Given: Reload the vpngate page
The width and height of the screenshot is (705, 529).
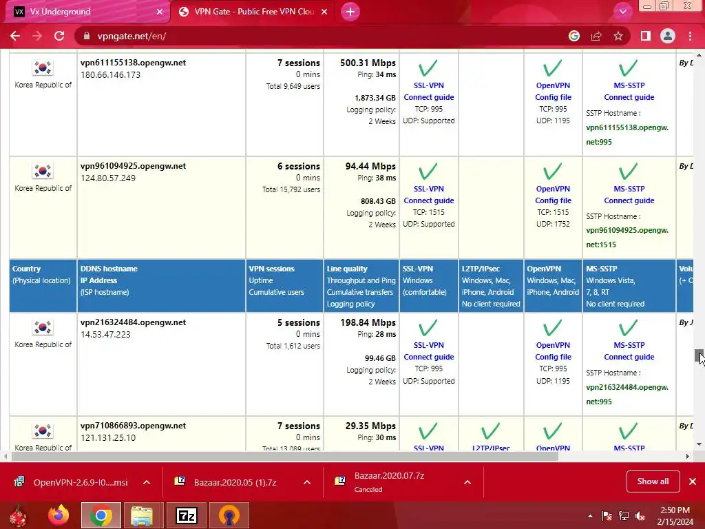Looking at the screenshot, I should pos(59,36).
